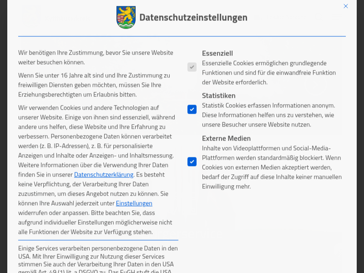The height and width of the screenshot is (273, 364).
Task: Open the Datenschutzerklärung link
Action: tap(104, 174)
